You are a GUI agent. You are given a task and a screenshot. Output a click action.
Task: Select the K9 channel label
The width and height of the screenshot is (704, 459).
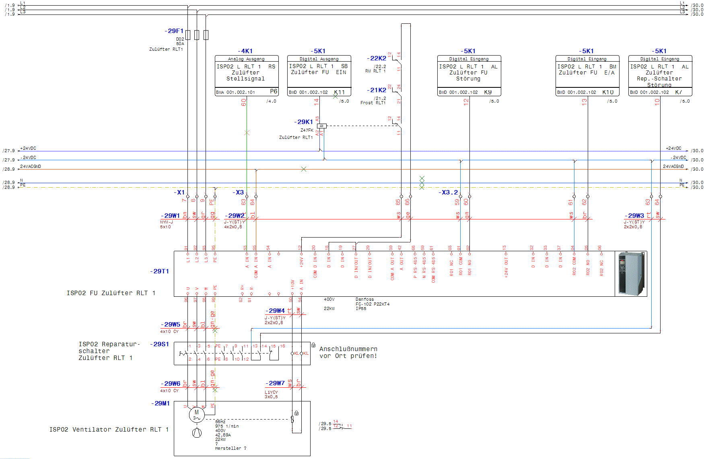tap(488, 92)
